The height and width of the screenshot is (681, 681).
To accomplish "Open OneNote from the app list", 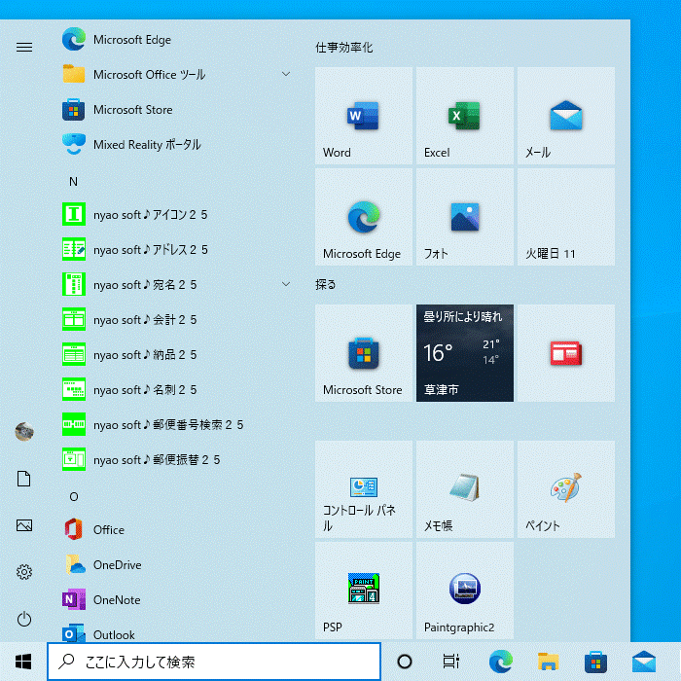I will tap(174, 600).
